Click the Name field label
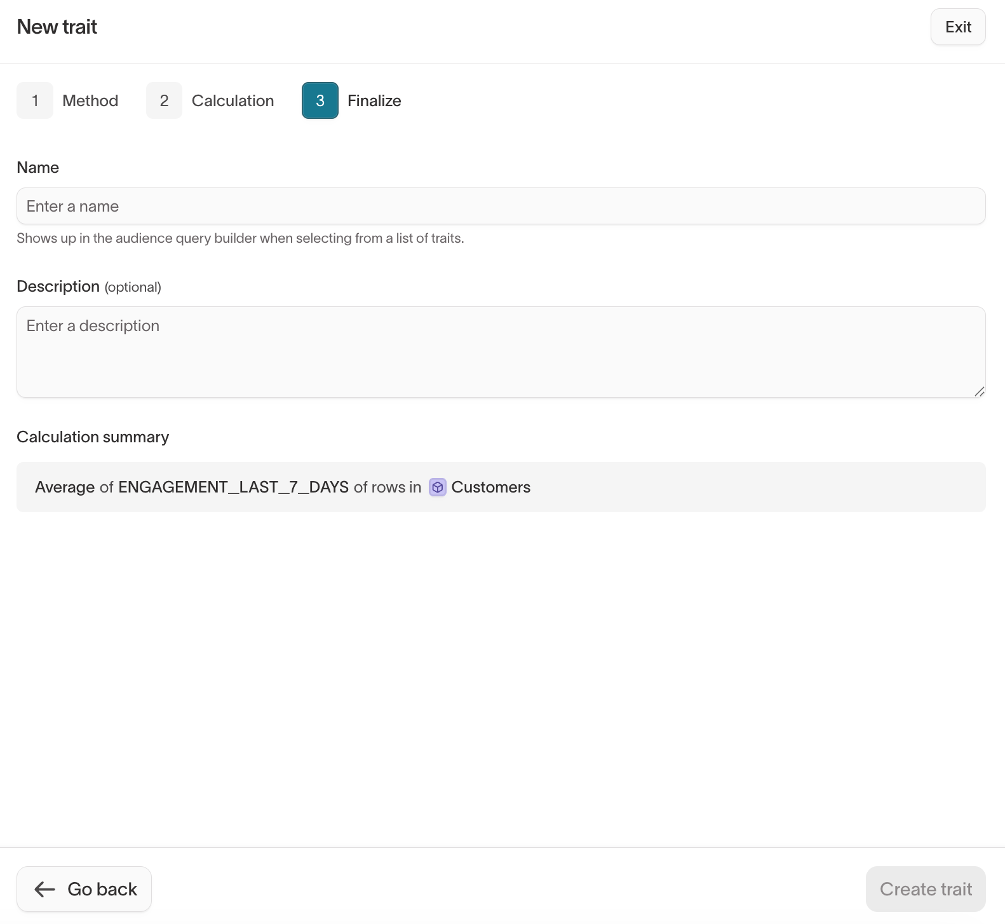Viewport: 1005px width, 924px height. pyautogui.click(x=37, y=167)
